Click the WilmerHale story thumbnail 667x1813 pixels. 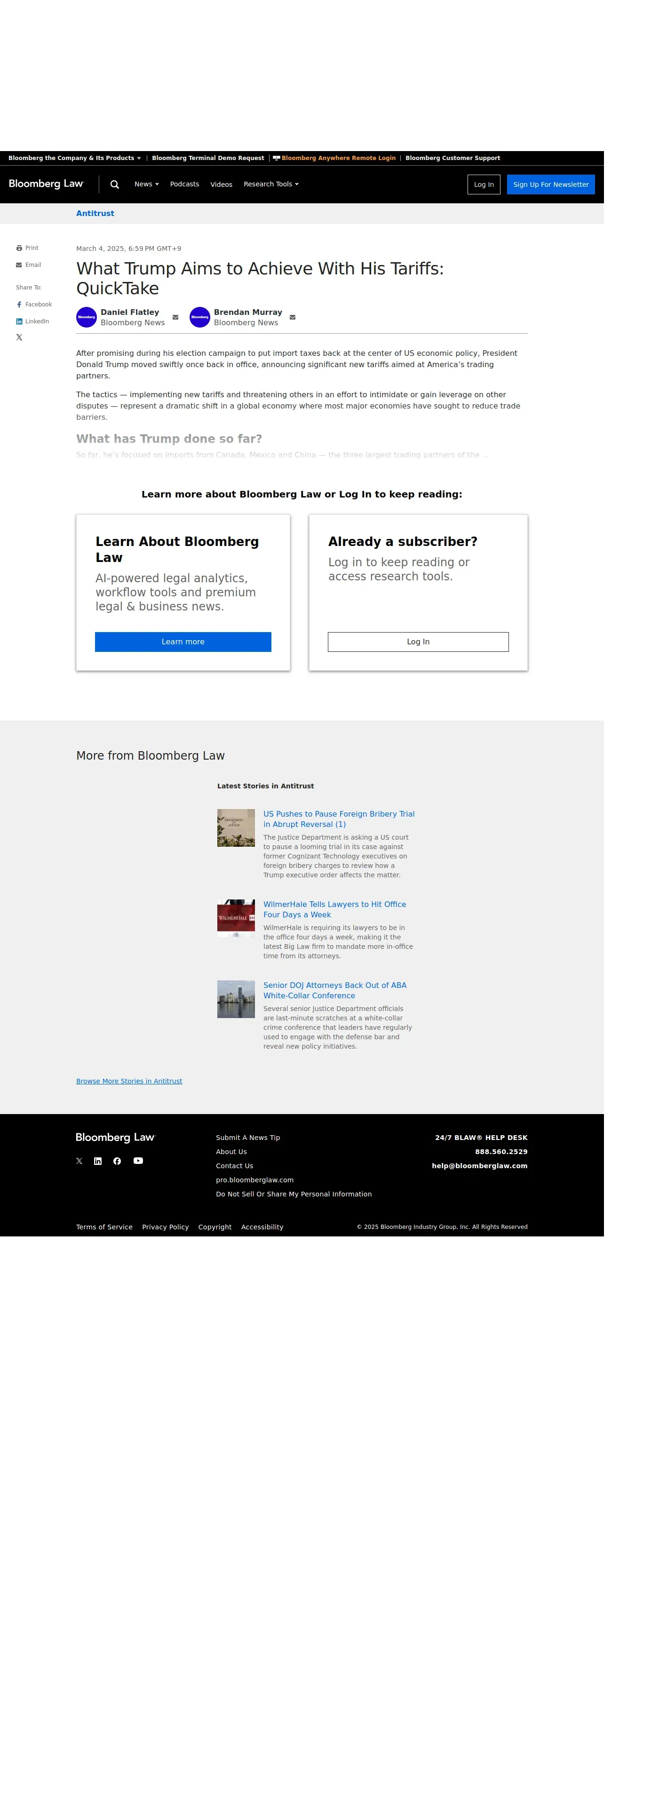236,918
